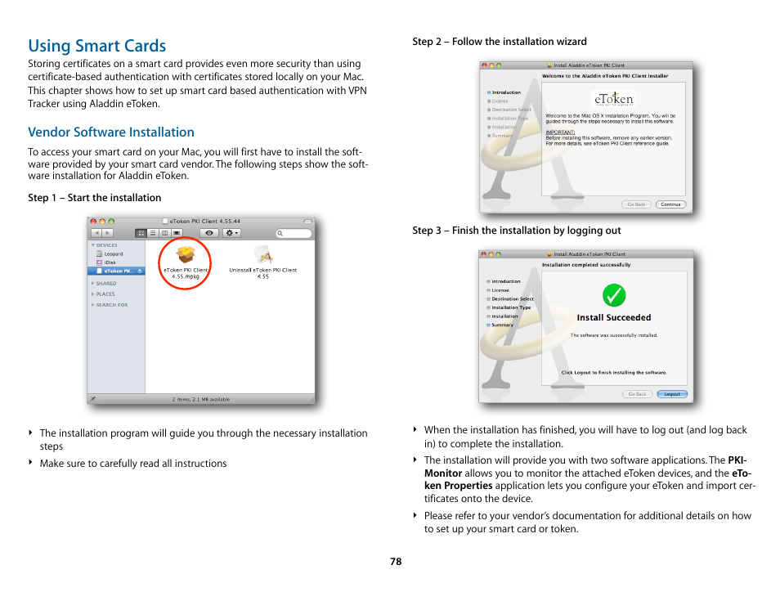Eject the eToken PK... volume

(140, 271)
